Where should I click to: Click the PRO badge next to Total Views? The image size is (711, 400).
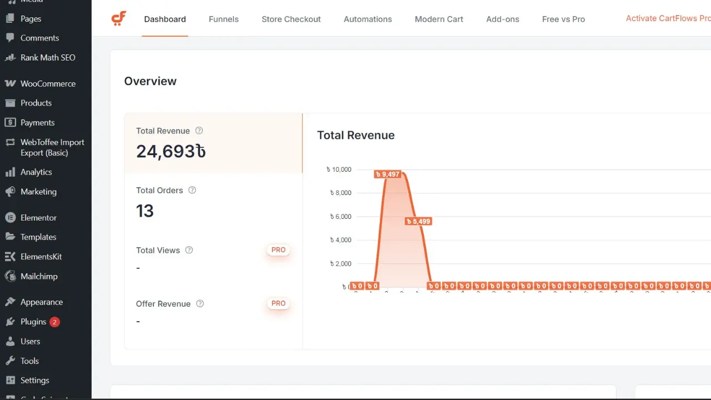point(278,250)
